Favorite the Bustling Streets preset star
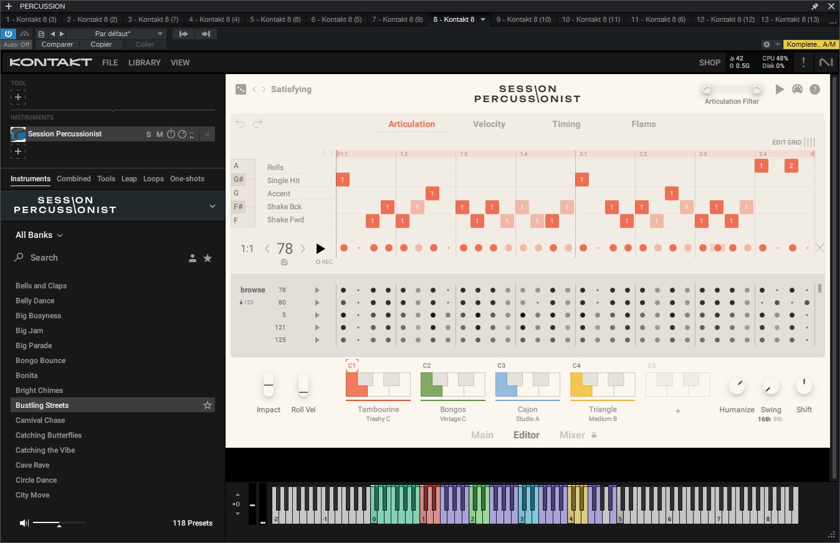 click(208, 405)
